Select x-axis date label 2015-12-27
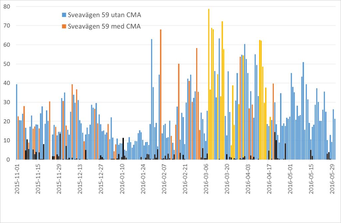The width and height of the screenshot is (341, 223). [x=101, y=179]
